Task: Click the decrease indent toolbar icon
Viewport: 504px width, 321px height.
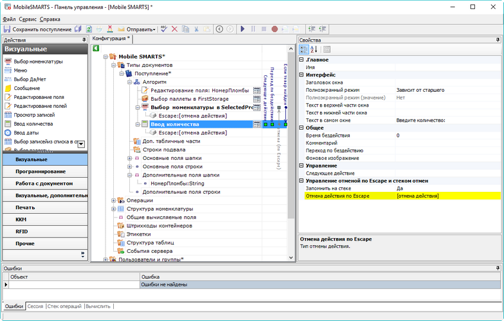Action: pos(322,29)
